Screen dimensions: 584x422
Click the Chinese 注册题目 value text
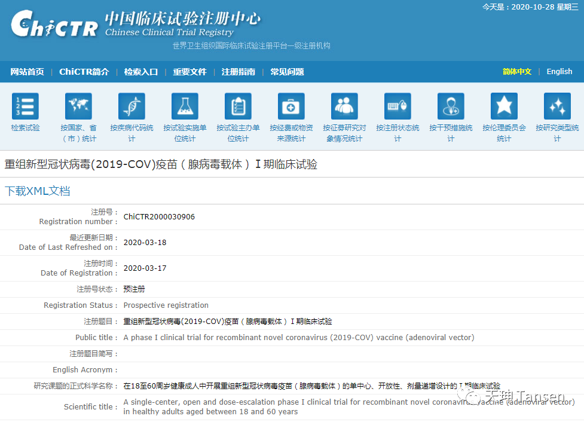click(x=228, y=322)
